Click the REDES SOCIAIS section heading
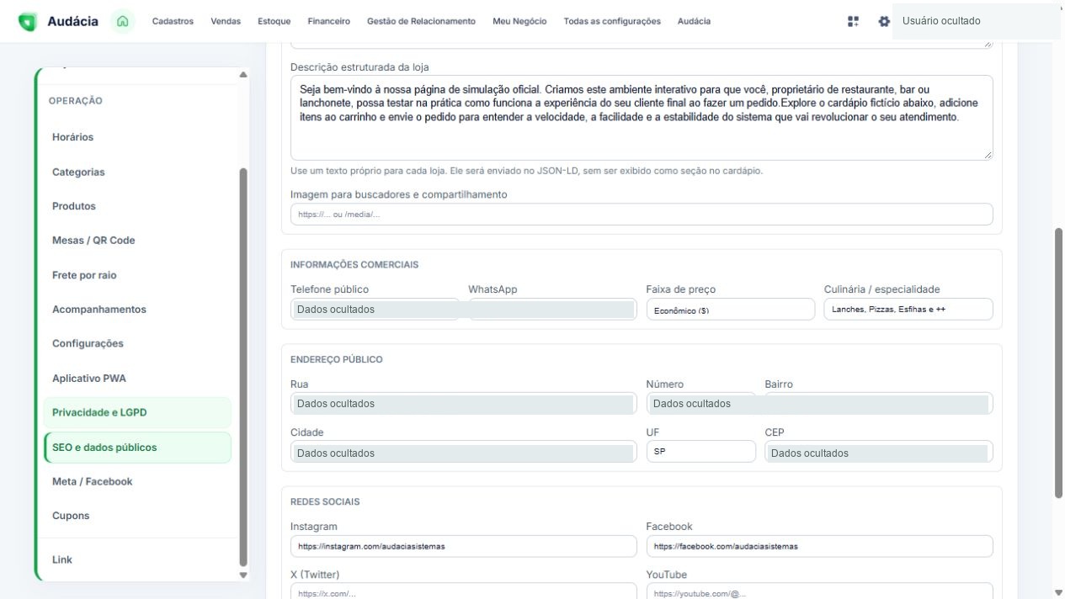 (x=325, y=501)
